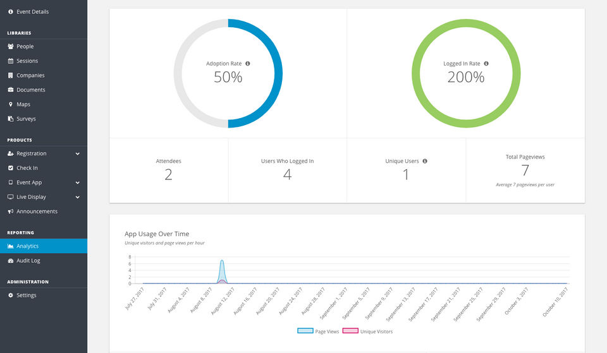This screenshot has width=607, height=353.
Task: Click the 'App Usage Over Time' heading
Action: coord(157,234)
